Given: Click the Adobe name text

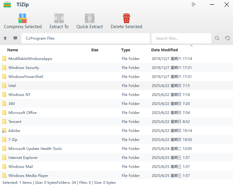Looking at the screenshot, I should click(x=14, y=130).
